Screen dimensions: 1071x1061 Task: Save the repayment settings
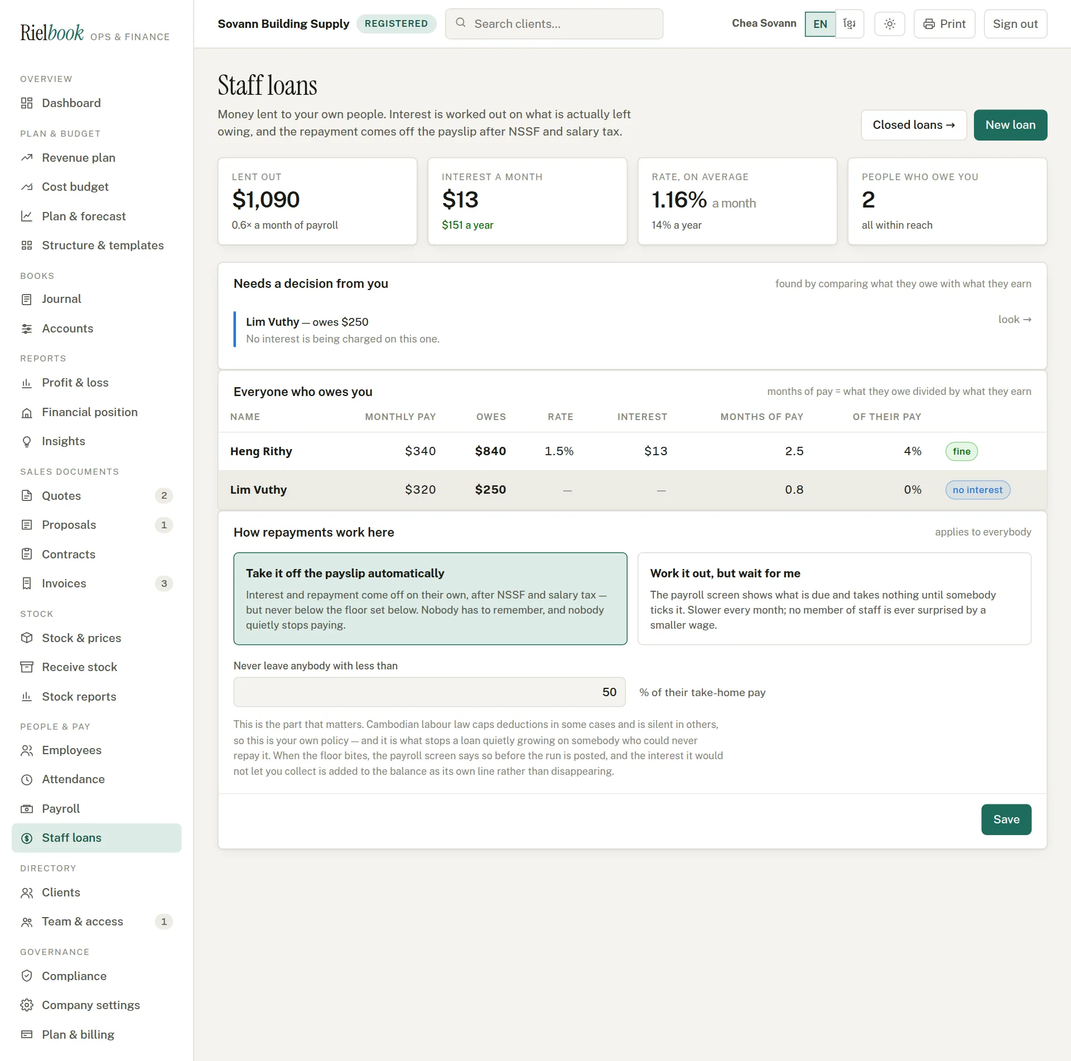coord(1006,819)
